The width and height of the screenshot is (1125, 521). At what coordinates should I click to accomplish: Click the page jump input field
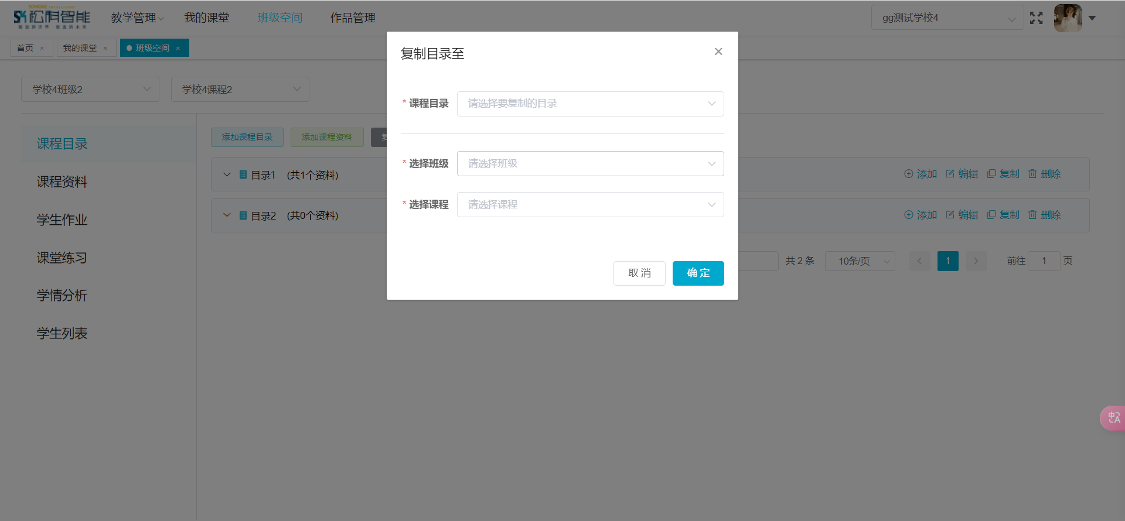[1044, 261]
